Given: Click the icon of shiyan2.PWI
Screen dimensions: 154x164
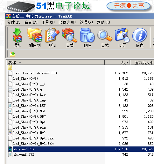Looking at the screenshot, I should (x=10, y=154).
